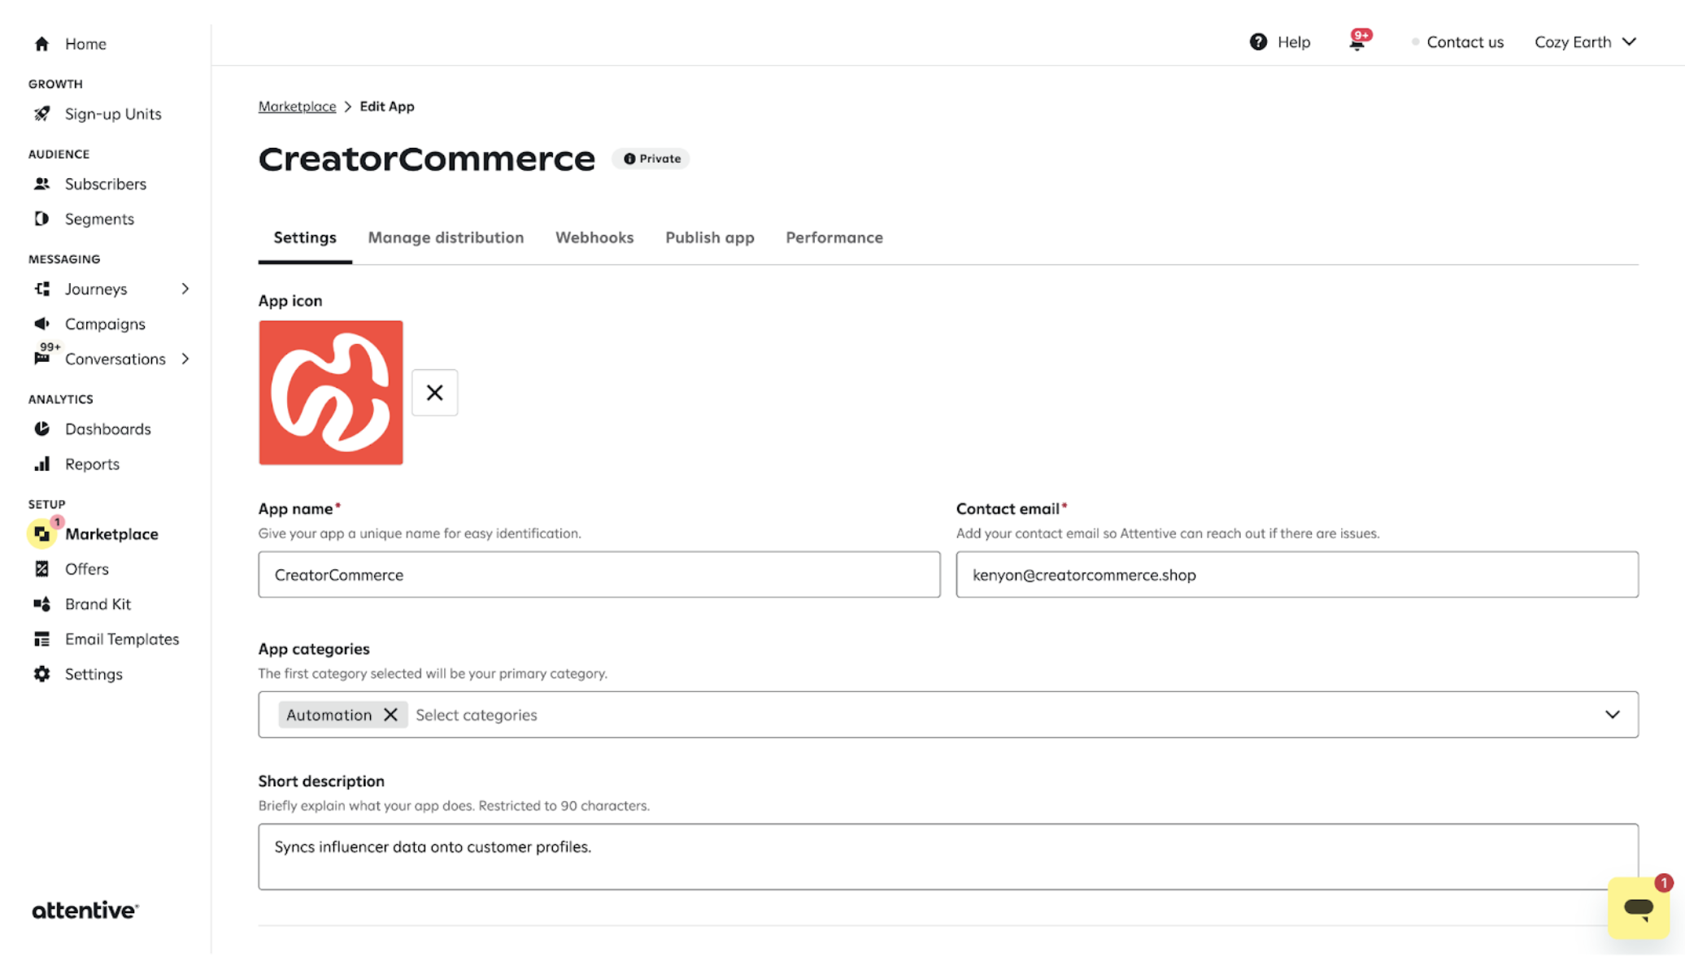This screenshot has width=1685, height=966.
Task: Remove the Automation category tag
Action: (x=391, y=715)
